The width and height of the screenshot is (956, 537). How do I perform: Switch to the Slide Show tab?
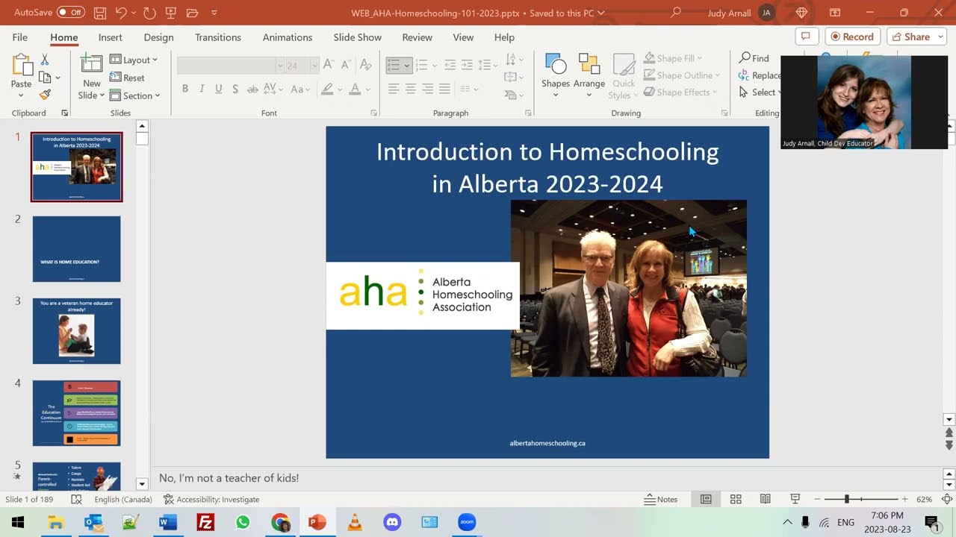(x=357, y=37)
